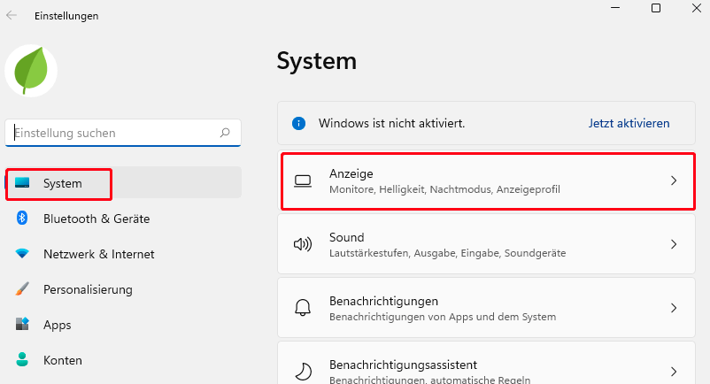Click the Benachrichtigungen bell icon
710x384 pixels.
point(304,308)
